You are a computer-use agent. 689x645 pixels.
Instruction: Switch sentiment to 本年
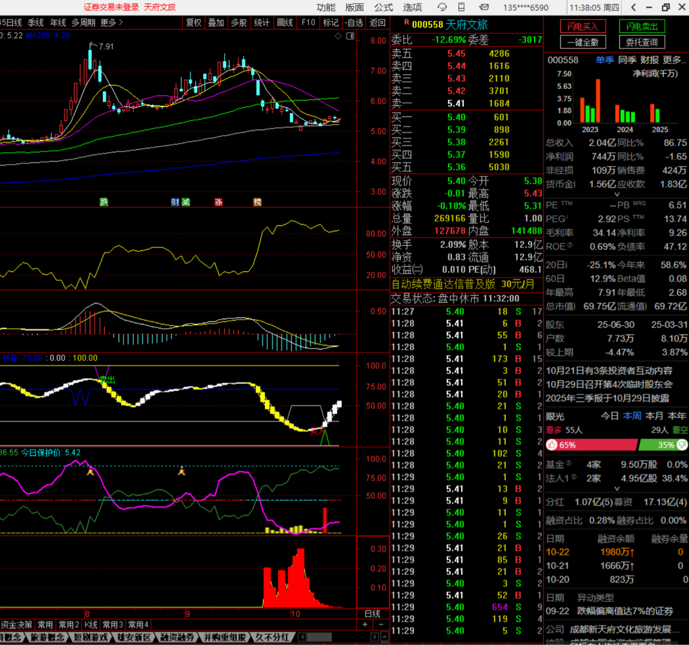[x=677, y=416]
